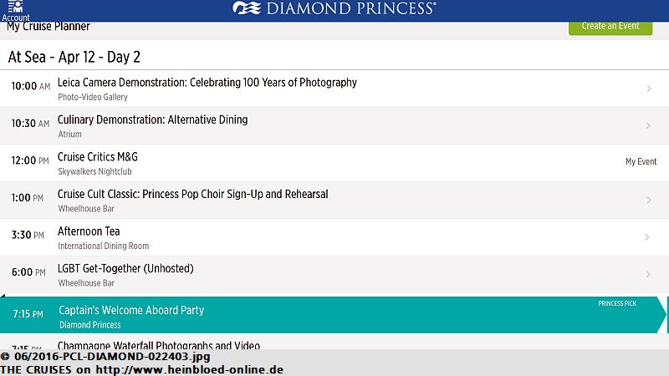This screenshot has width=669, height=376.
Task: Open Captain's Welcome Aboard Party event
Action: pyautogui.click(x=333, y=315)
